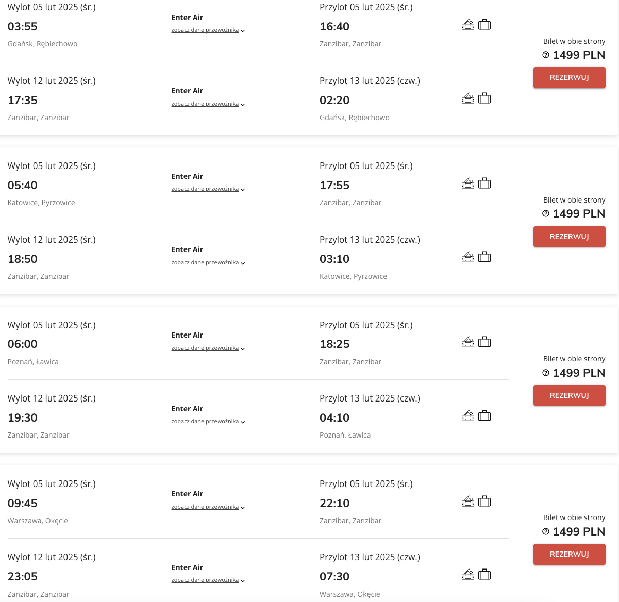Reserve the Katowice round-trip with REZERWUJ
This screenshot has width=619, height=602.
click(x=570, y=237)
